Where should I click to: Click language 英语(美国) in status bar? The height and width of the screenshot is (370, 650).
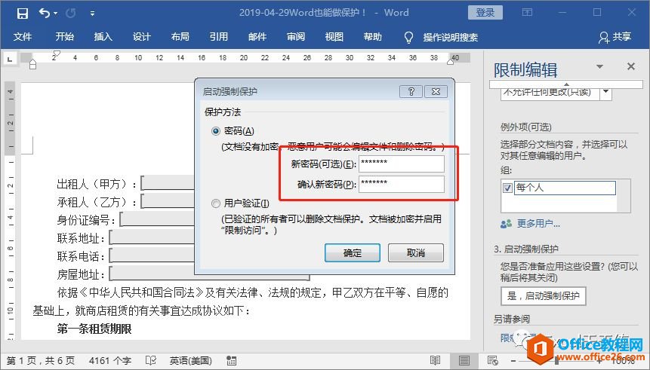coord(191,361)
